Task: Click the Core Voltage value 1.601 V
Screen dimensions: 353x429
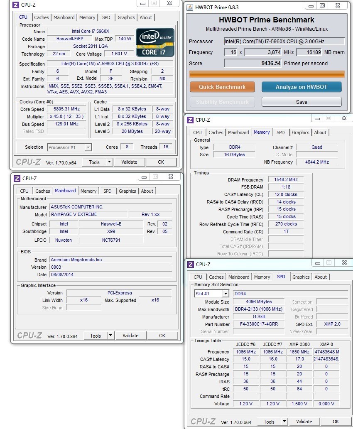Action: coord(119,54)
